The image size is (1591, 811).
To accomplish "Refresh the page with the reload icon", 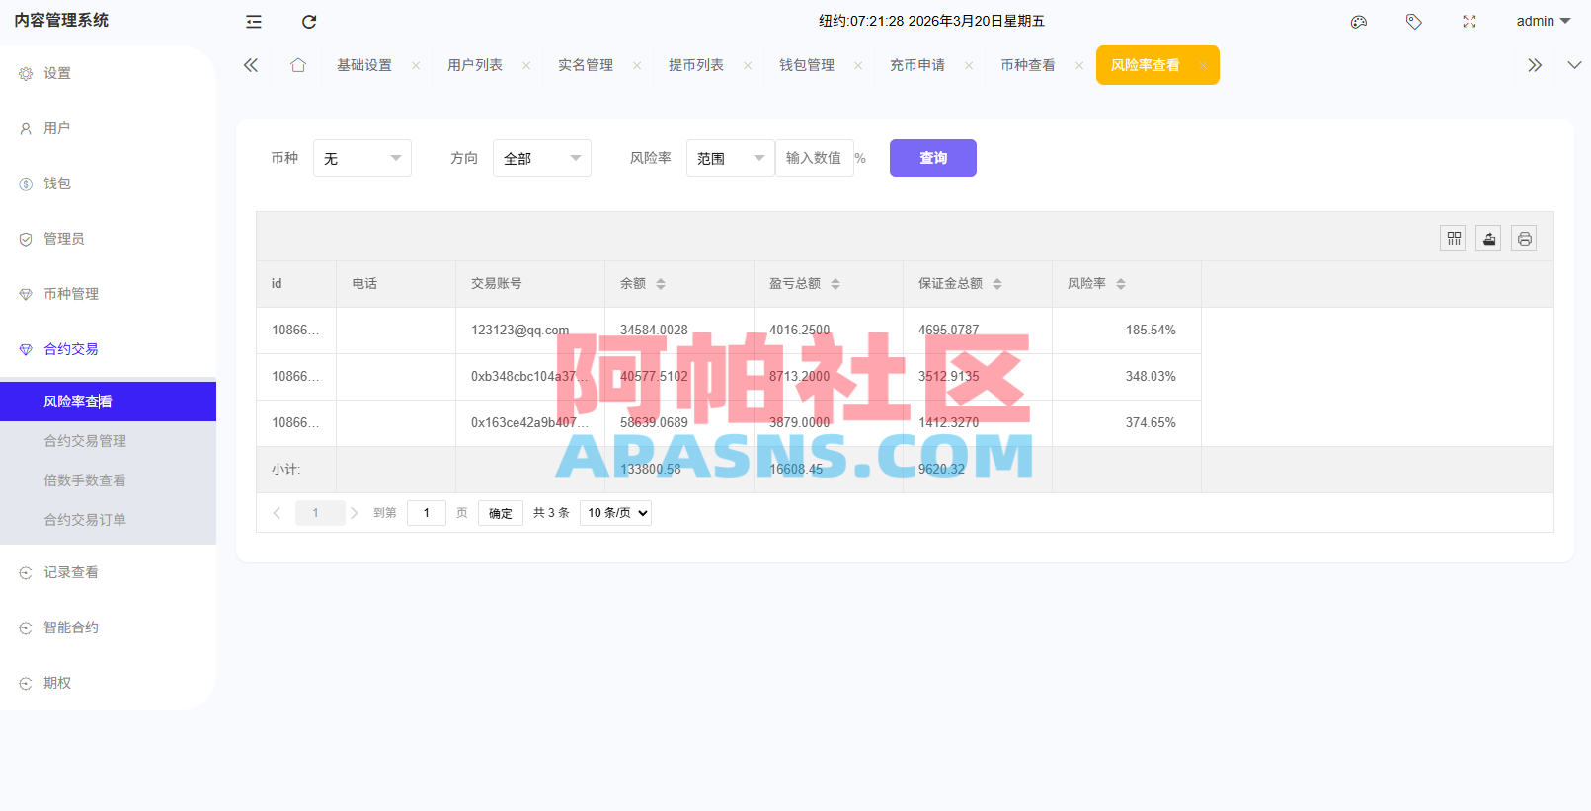I will pos(309,22).
